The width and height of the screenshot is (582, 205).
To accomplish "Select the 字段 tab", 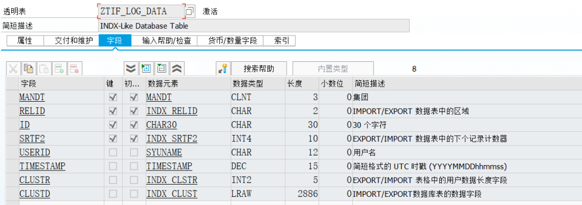I will 115,41.
